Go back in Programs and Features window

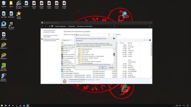(x=42, y=26)
